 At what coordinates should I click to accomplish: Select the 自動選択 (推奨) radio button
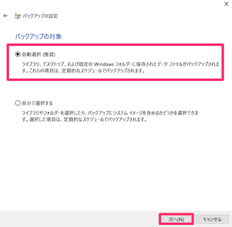coord(18,54)
